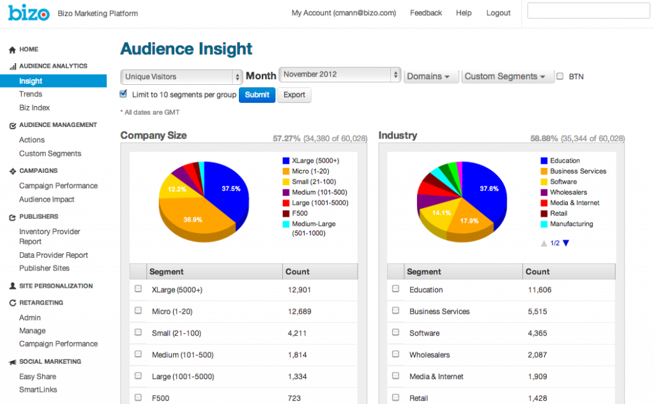Click the Submit button
654x404 pixels.
point(257,95)
